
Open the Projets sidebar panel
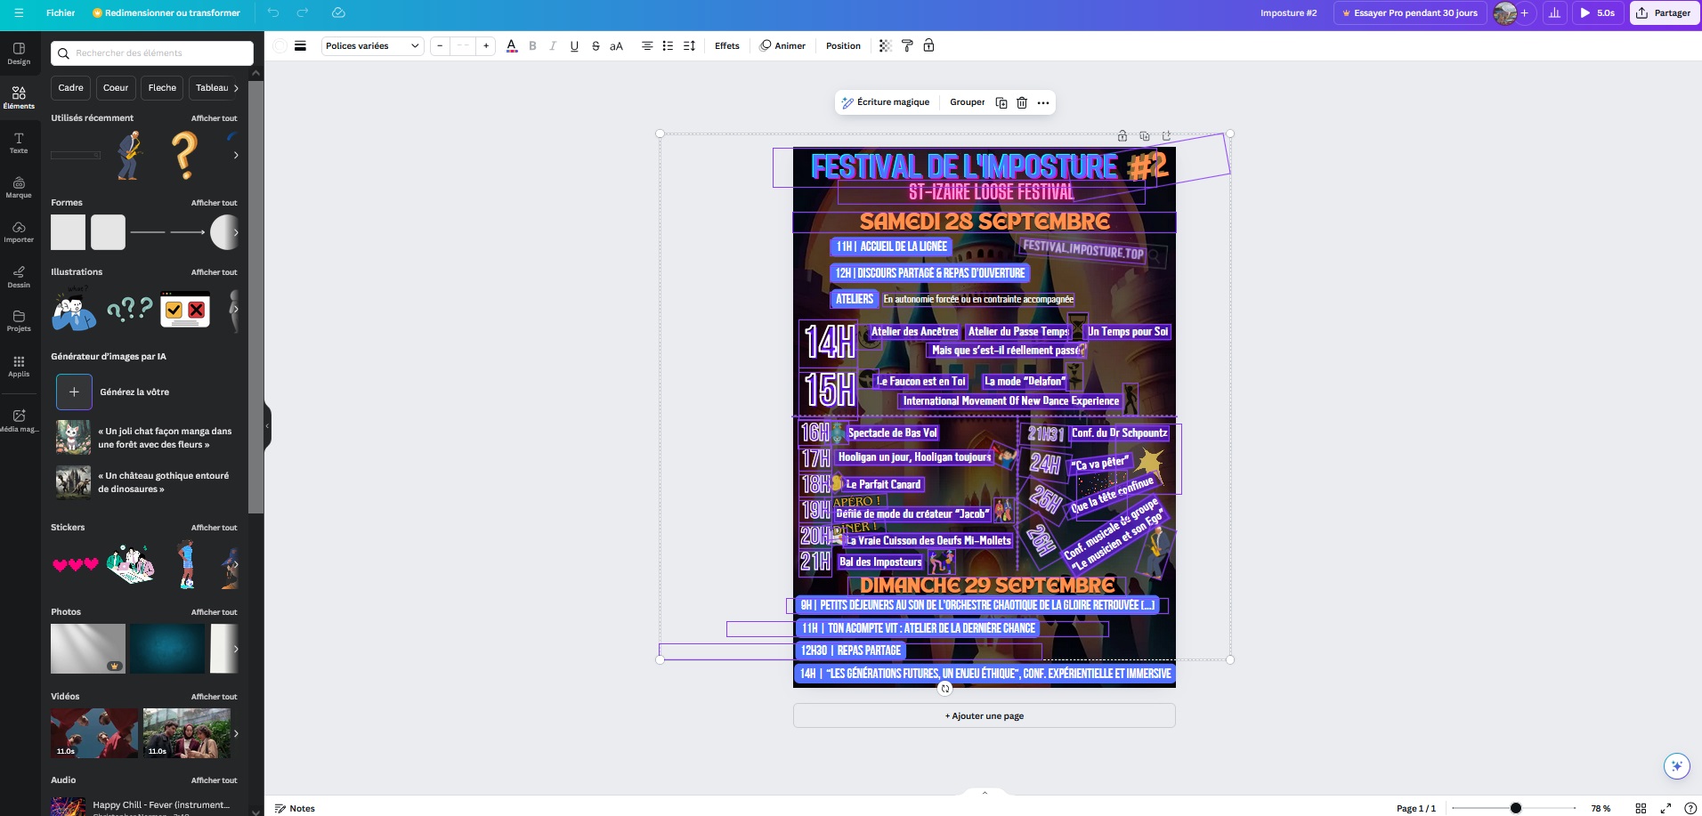[x=19, y=321]
